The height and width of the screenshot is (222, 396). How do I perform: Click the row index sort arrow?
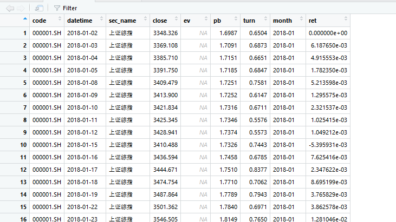(25, 19)
